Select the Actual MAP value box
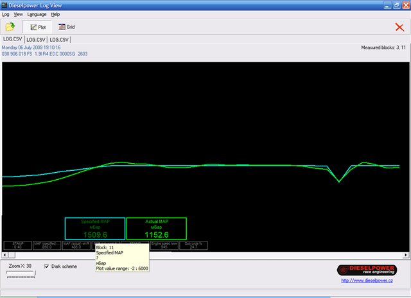 point(157,228)
